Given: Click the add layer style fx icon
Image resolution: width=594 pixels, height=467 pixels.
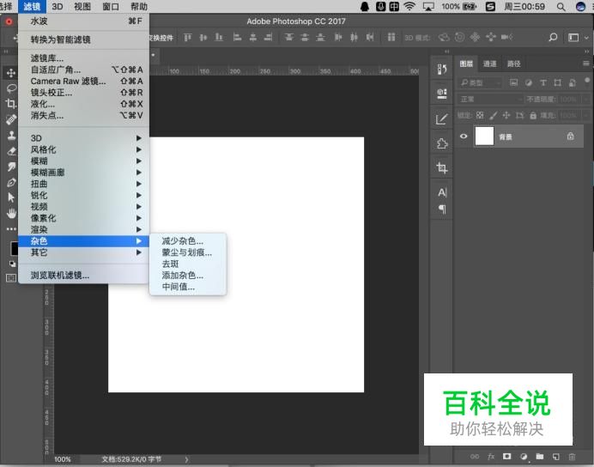Looking at the screenshot, I should click(x=491, y=457).
